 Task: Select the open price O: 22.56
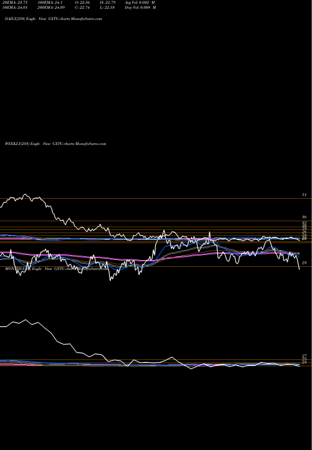coord(82,2)
